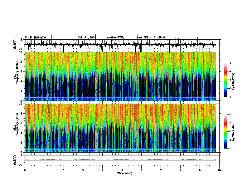Click the 'VLF Spectra' title text
247x191 pixels.
tap(36, 37)
